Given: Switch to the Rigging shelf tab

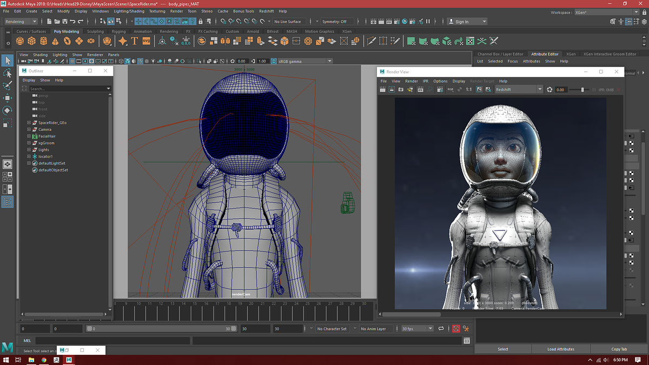Looking at the screenshot, I should point(118,31).
